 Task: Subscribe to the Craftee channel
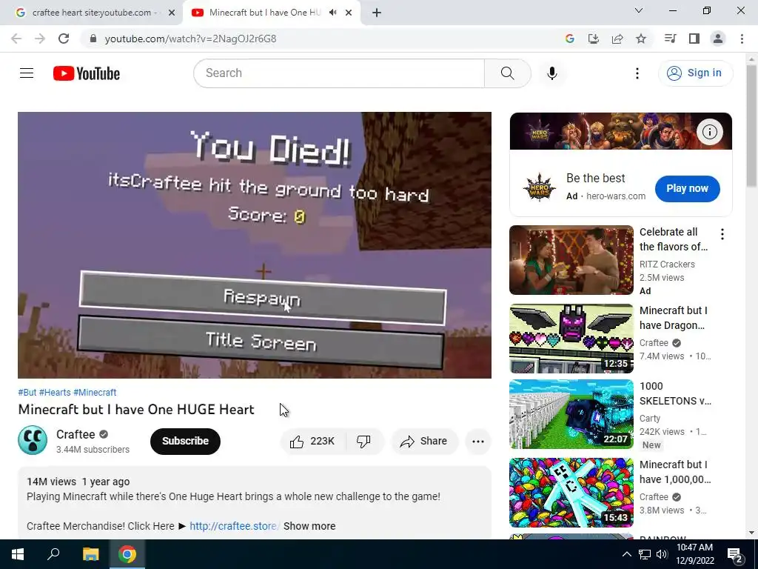(x=185, y=442)
